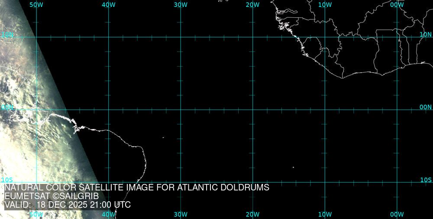The width and height of the screenshot is (433, 219).
Task: Click where the 10W and equator gridlines intersect
Action: (325, 109)
